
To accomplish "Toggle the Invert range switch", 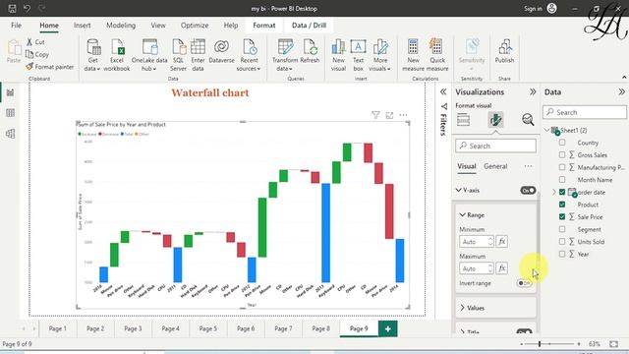I will click(x=524, y=283).
